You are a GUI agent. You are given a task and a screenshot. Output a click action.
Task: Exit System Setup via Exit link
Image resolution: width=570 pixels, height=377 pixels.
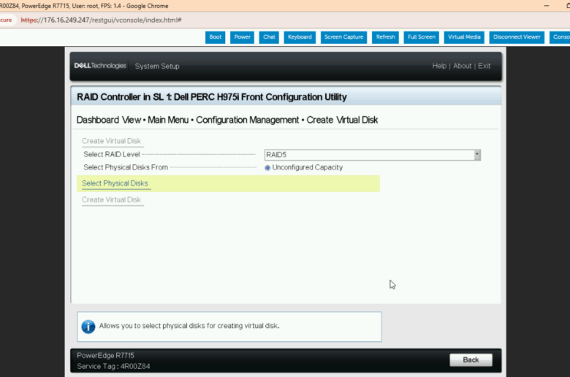point(484,66)
